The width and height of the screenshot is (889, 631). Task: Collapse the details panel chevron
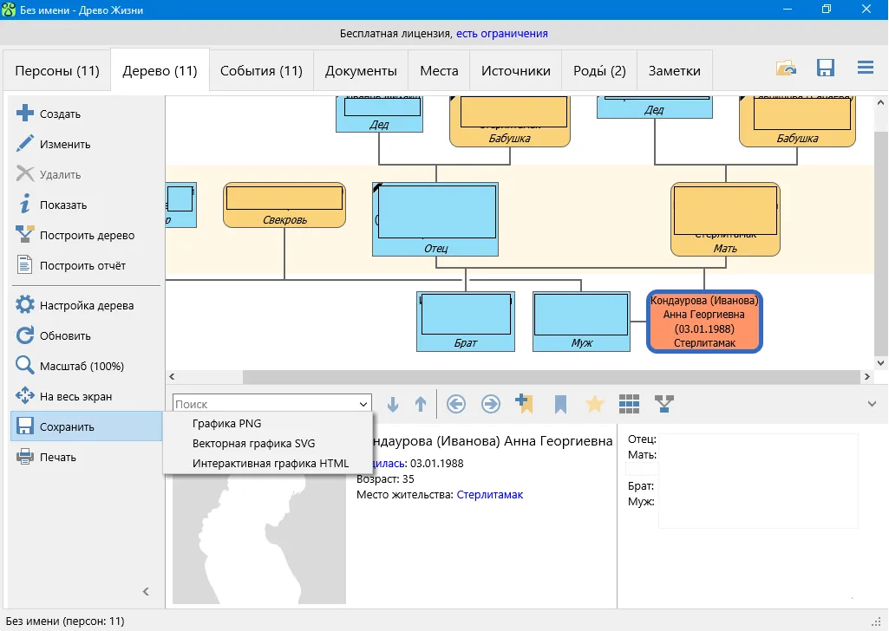(x=872, y=403)
